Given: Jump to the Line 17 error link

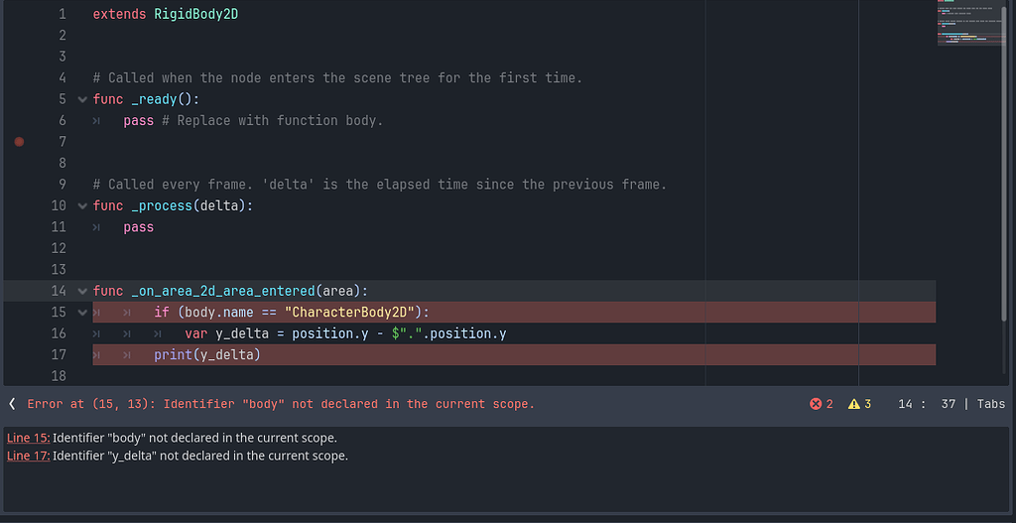Looking at the screenshot, I should [28, 456].
